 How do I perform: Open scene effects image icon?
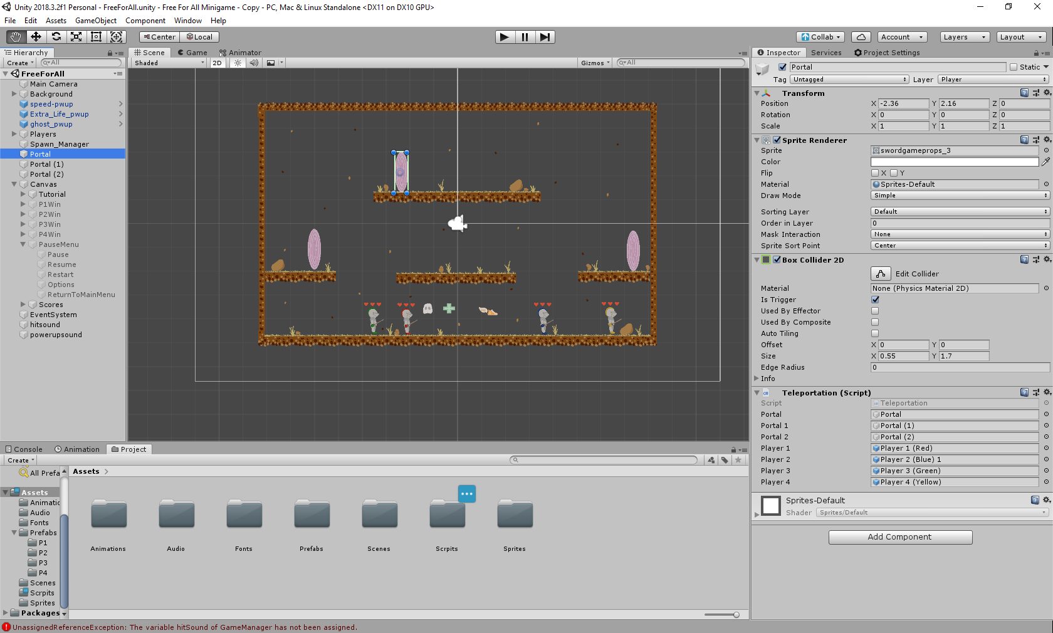[x=271, y=63]
